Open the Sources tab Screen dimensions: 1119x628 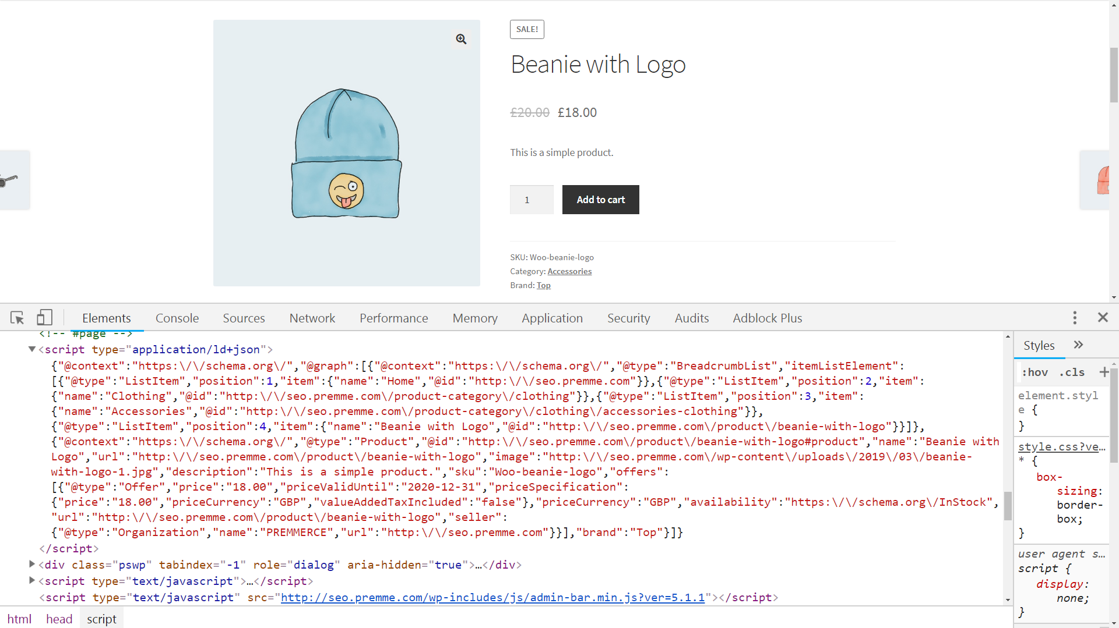[244, 318]
